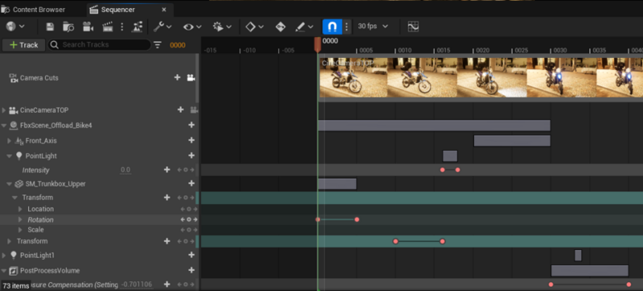The height and width of the screenshot is (291, 643).
Task: Open the track filter options
Action: pos(158,45)
